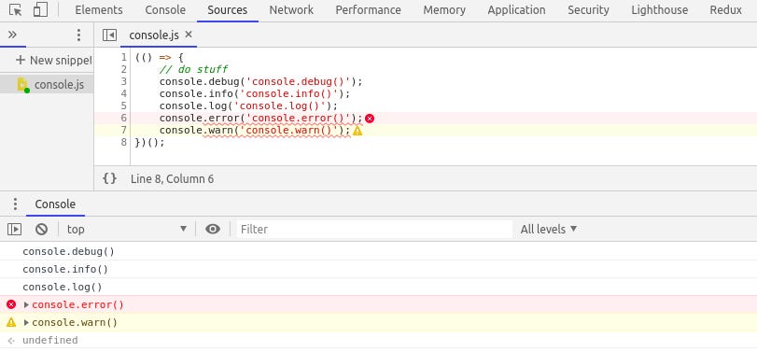The image size is (757, 352).
Task: Click the yellow warning icon in console output
Action: click(x=11, y=322)
